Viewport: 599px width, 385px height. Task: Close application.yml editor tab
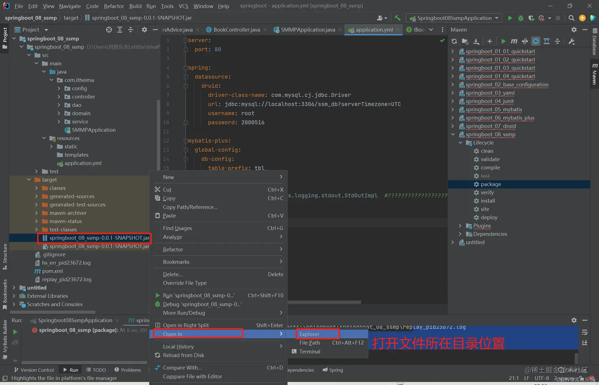point(398,30)
